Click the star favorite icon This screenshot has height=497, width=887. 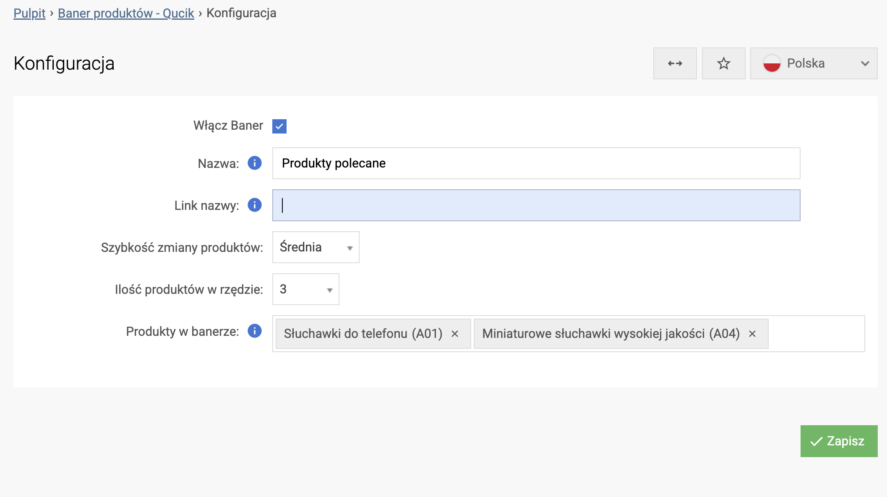point(723,63)
